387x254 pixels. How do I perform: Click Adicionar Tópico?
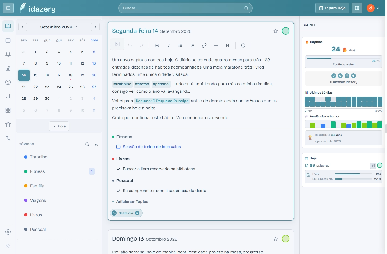click(130, 202)
